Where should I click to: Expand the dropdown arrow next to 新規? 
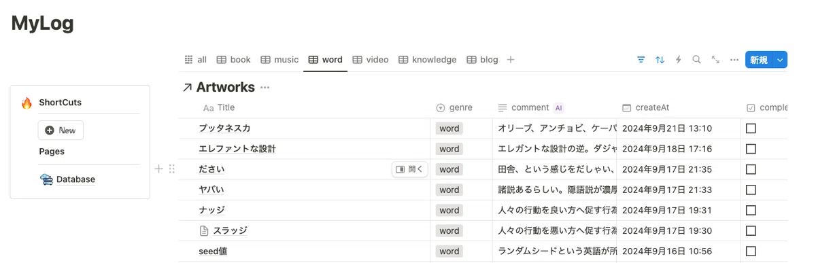tap(780, 60)
